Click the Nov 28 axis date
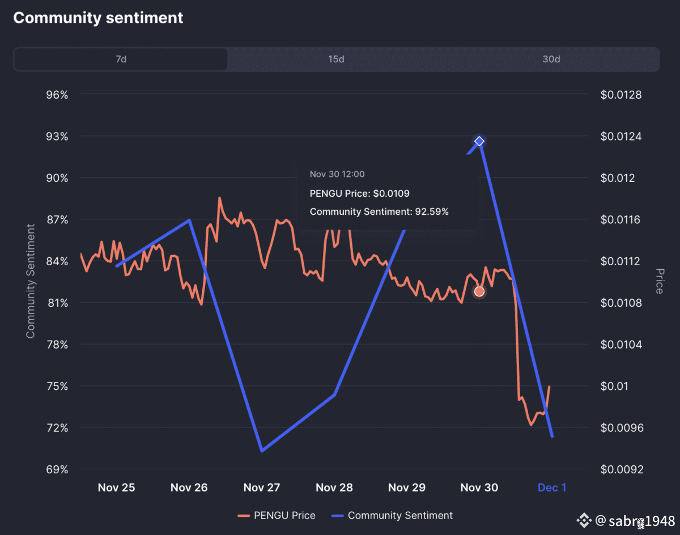This screenshot has height=535, width=680. [x=334, y=487]
